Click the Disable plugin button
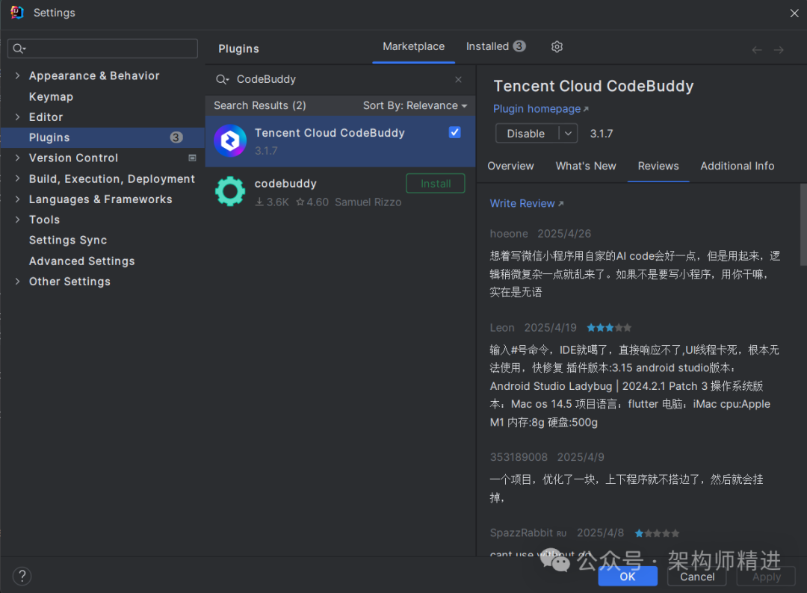 [527, 134]
